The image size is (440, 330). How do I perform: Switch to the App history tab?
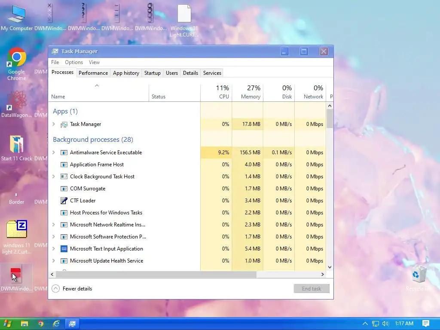tap(126, 73)
